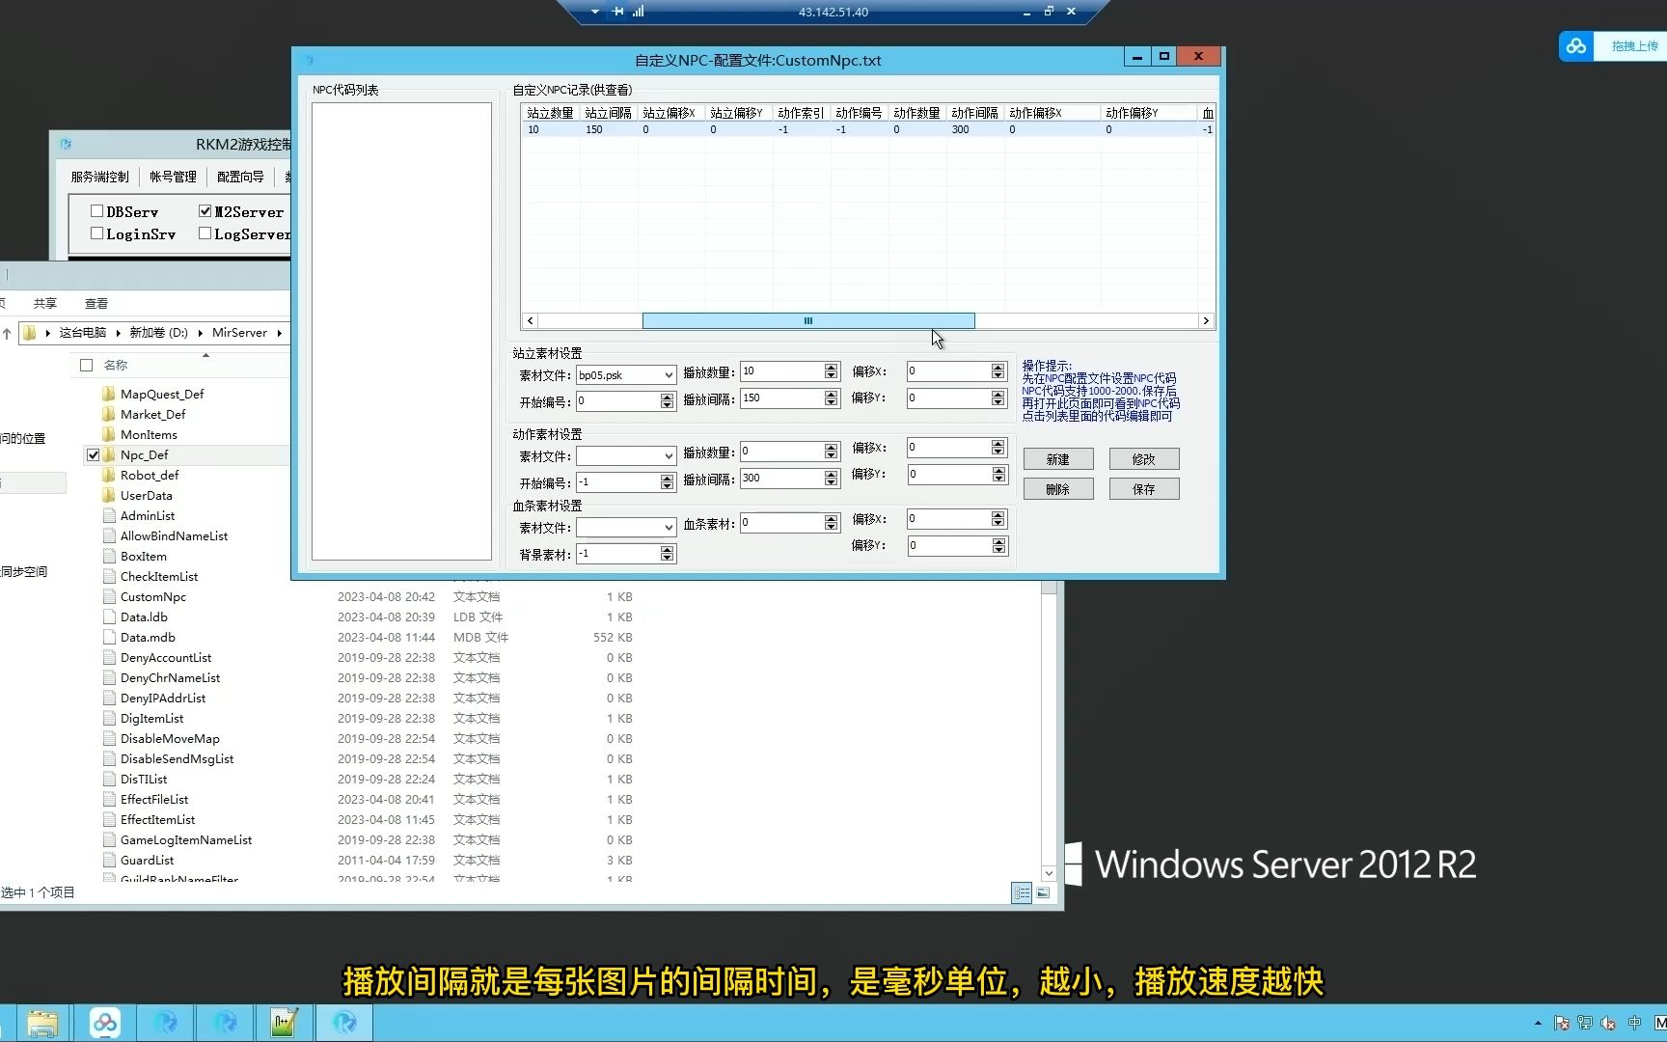Viewport: 1667px width, 1042px height.
Task: Increase the standing 播放数量 value with up arrow
Action: coord(832,368)
